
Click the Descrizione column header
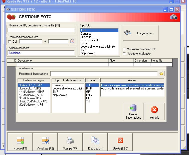point(63,61)
